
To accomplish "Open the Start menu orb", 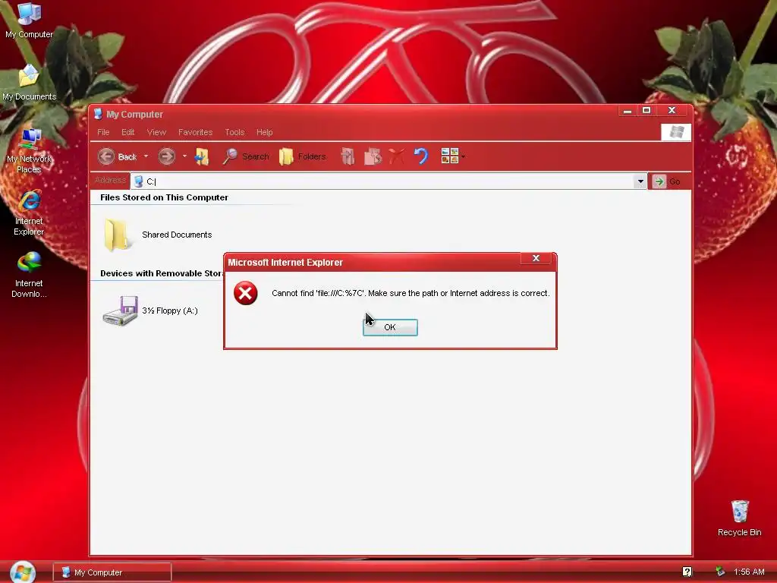I will tap(22, 572).
